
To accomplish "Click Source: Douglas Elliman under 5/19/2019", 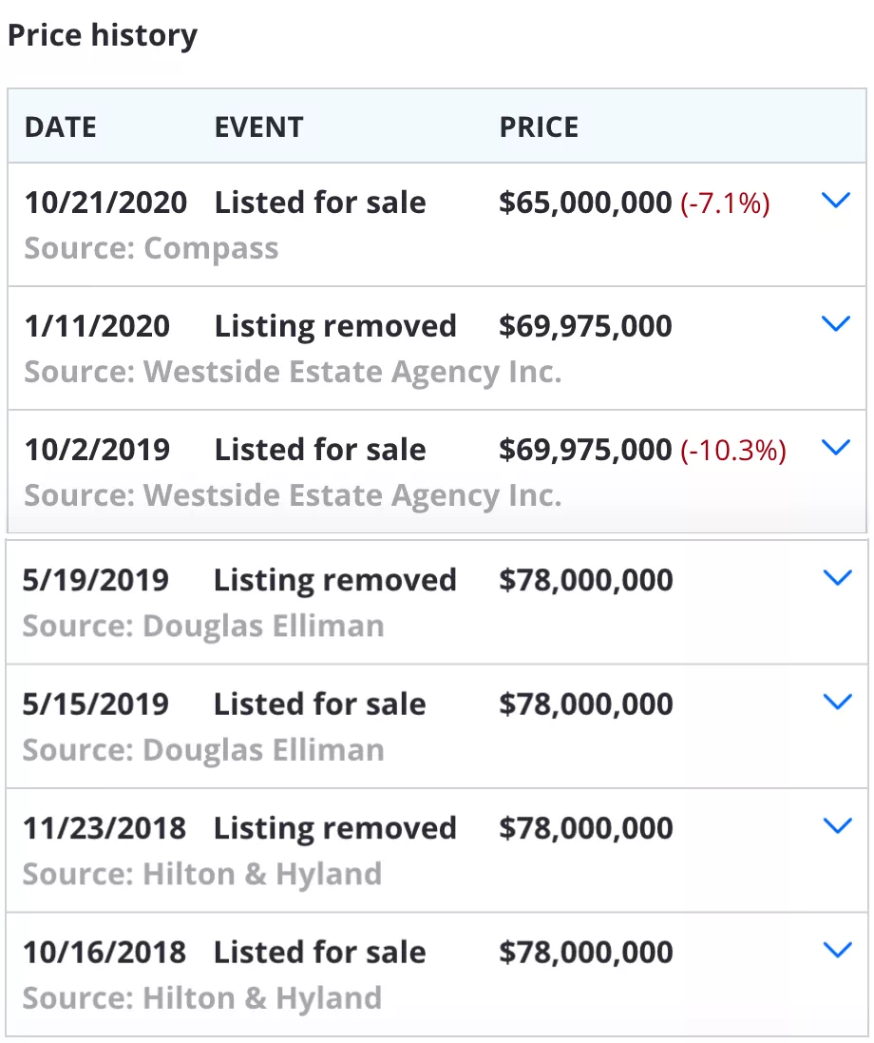I will pos(203,627).
